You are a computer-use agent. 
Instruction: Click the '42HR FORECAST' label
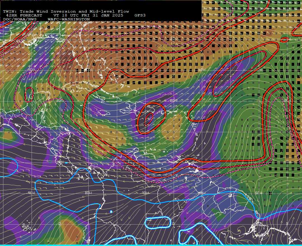24,15
